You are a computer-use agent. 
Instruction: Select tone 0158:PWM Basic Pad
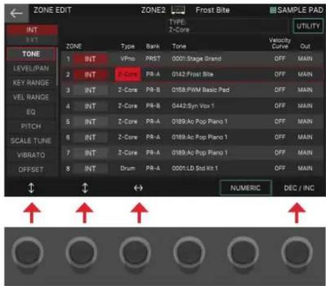click(x=200, y=90)
